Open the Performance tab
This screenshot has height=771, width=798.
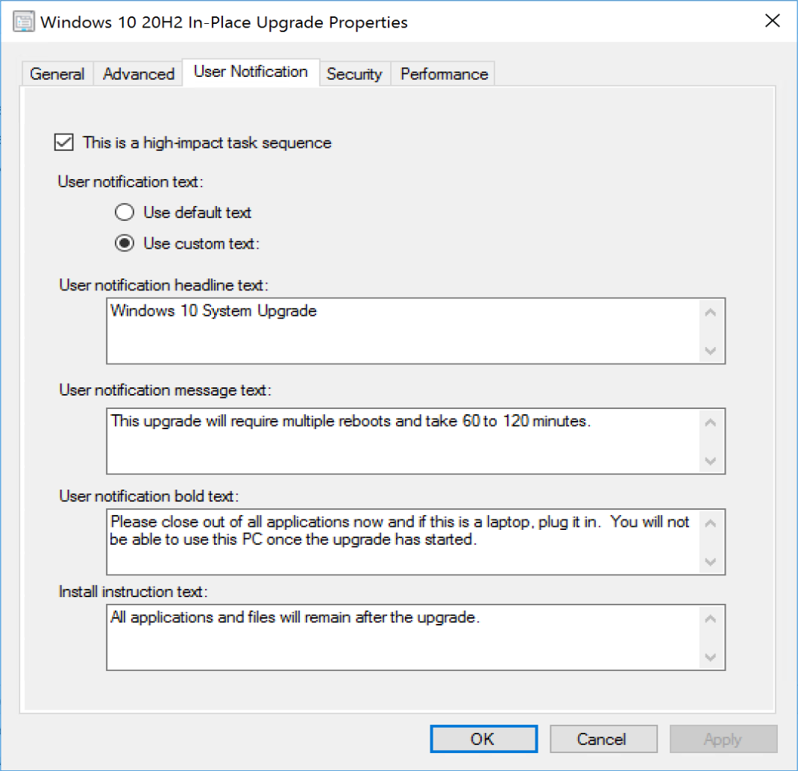(443, 73)
